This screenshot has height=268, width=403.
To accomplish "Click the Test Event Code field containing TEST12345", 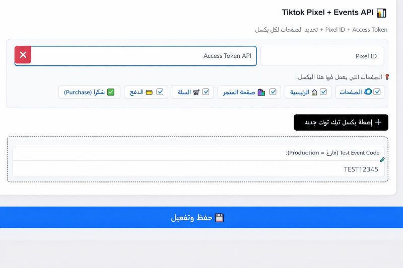I will pos(198,169).
